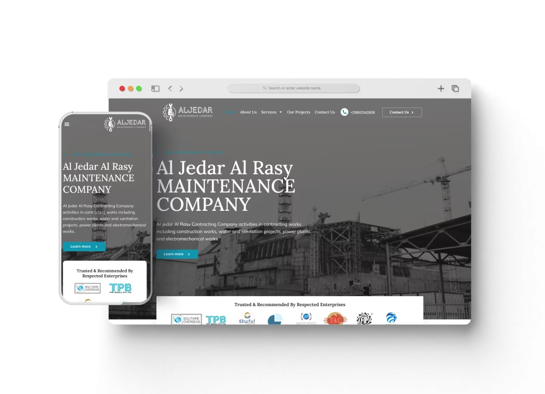The height and width of the screenshot is (394, 545).
Task: Tap Learn more on the mobile mockup
Action: (84, 246)
